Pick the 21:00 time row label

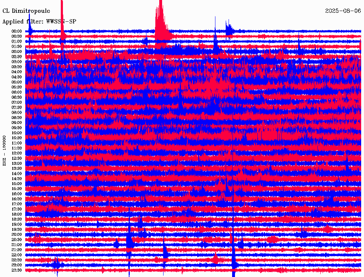(17, 245)
